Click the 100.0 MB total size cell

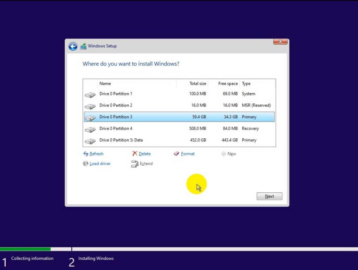pyautogui.click(x=198, y=94)
